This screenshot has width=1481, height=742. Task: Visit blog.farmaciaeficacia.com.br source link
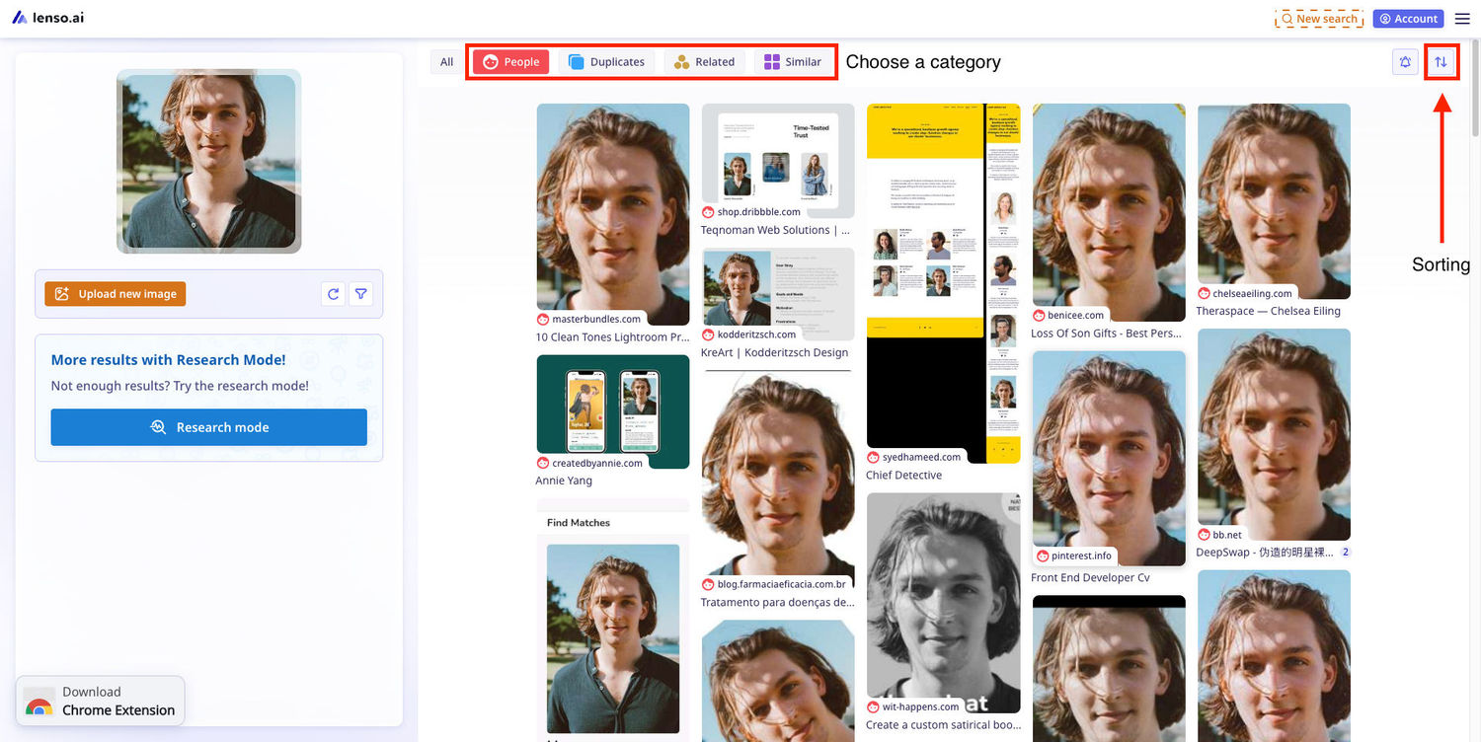782,584
